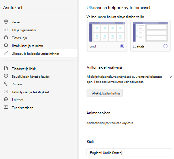Click the Asetukset title
The height and width of the screenshot is (159, 174).
point(13,8)
